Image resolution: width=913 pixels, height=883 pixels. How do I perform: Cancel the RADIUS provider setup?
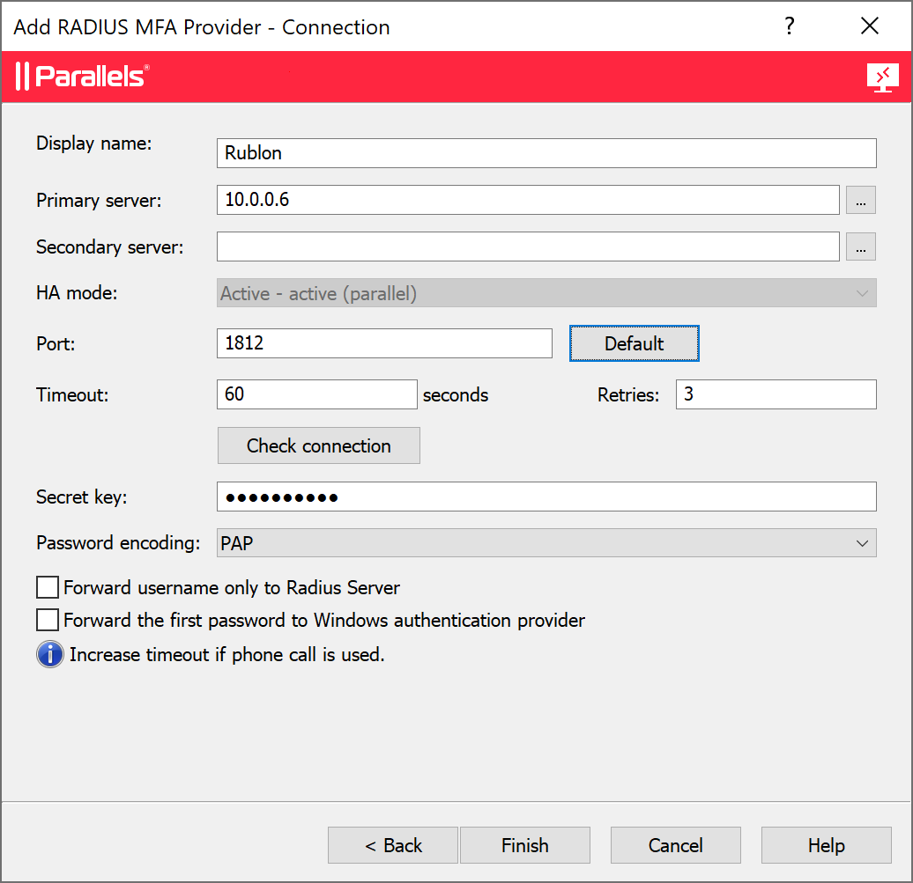coord(675,845)
